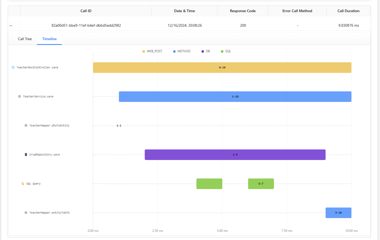Collapse the expanded call row

click(x=11, y=26)
